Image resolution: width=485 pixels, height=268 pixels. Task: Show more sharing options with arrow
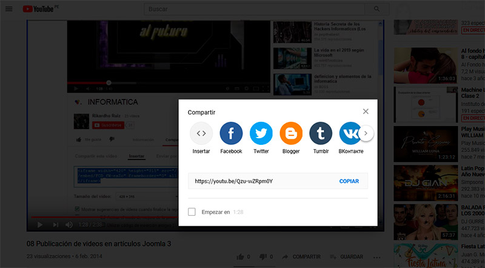366,133
